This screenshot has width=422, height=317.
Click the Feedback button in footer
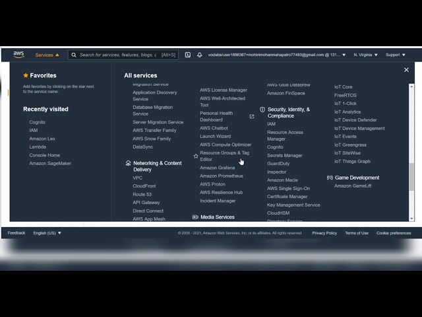click(x=16, y=233)
